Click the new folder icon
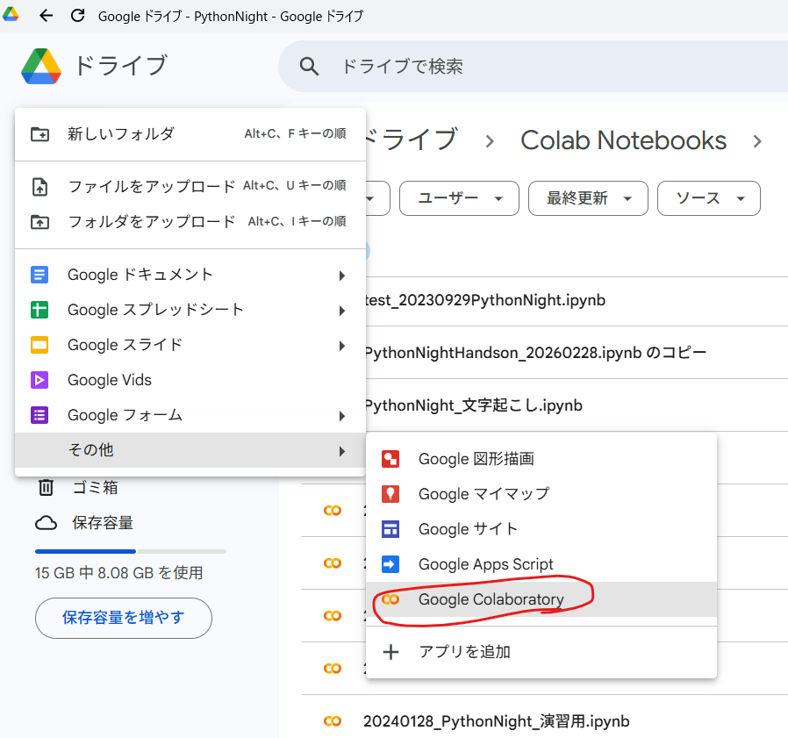The height and width of the screenshot is (738, 788). tap(39, 134)
